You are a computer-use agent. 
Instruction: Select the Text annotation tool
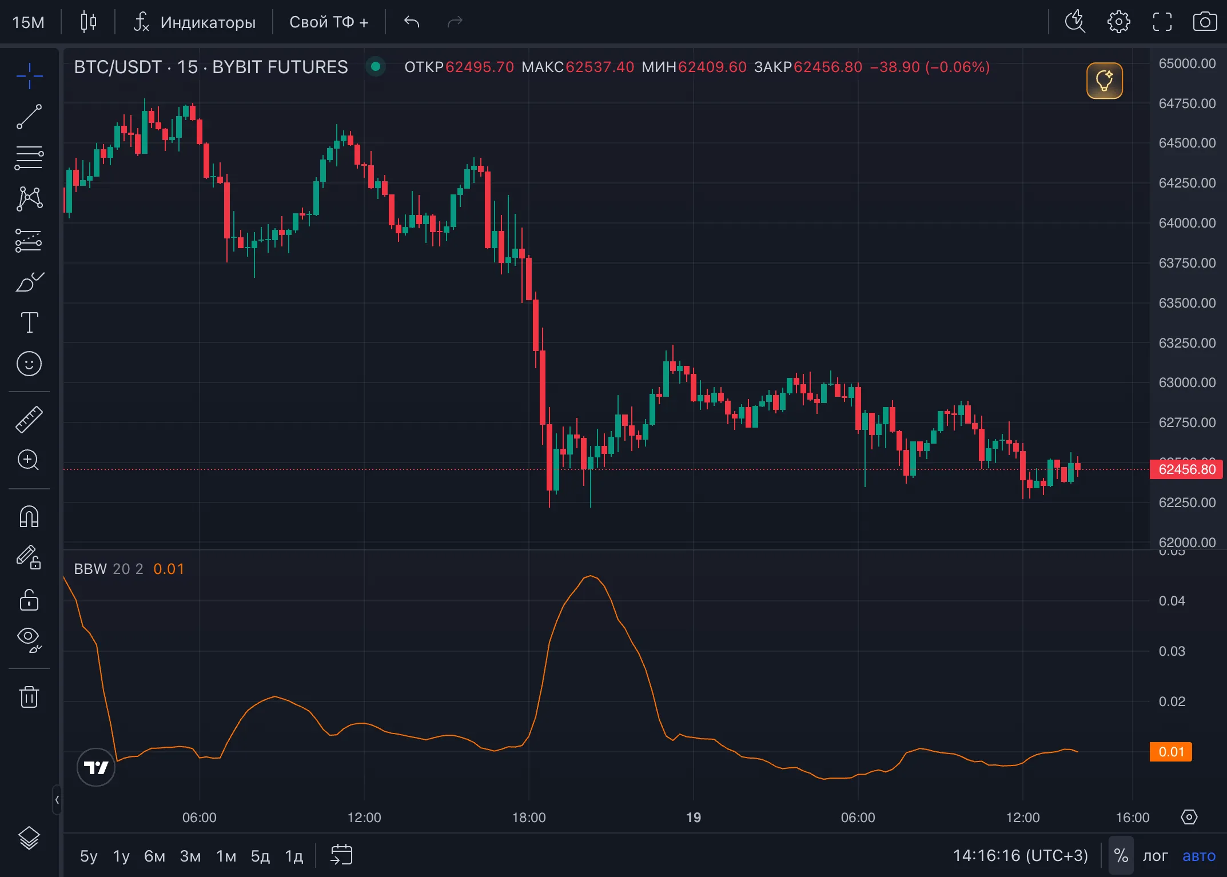(29, 322)
